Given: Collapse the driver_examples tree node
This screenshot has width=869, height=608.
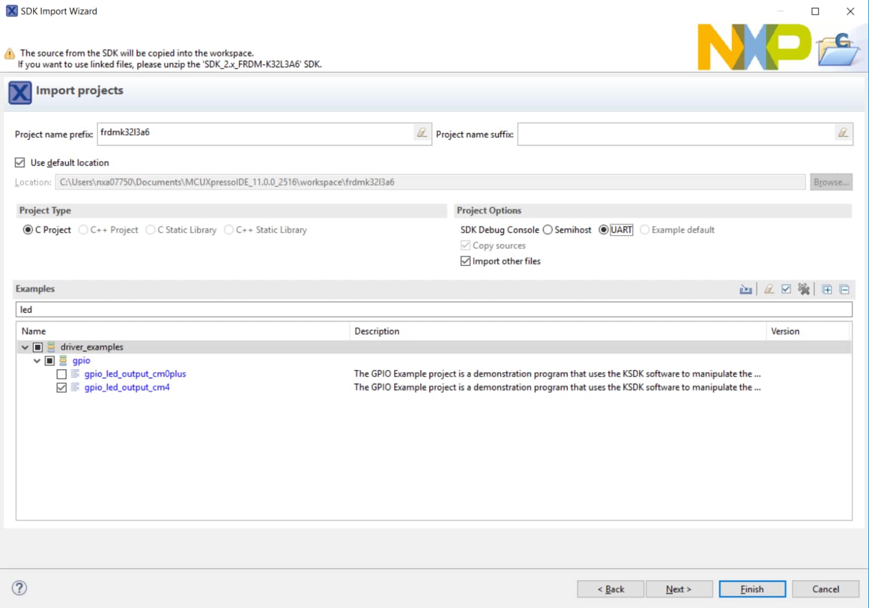Looking at the screenshot, I should (25, 347).
